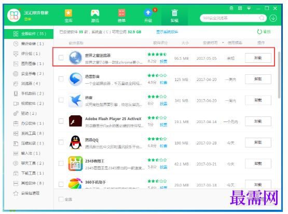
Task: Click 投票 vote link for 腾讯QQ
Action: [163, 146]
